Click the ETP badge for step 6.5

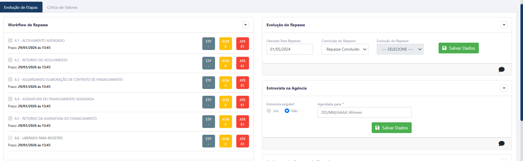[209, 122]
